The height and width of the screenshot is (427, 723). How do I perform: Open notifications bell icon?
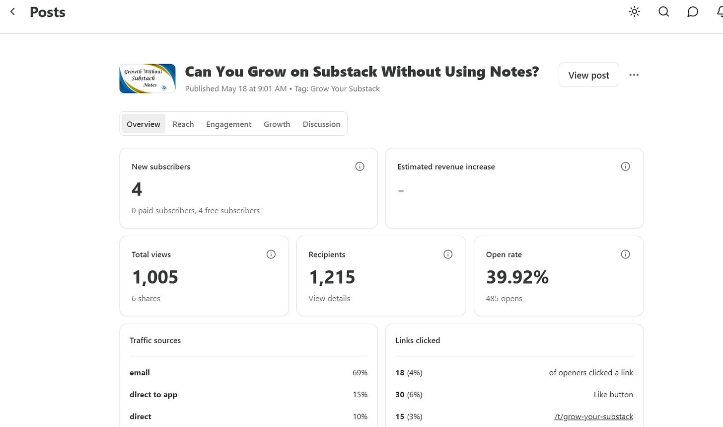point(720,11)
